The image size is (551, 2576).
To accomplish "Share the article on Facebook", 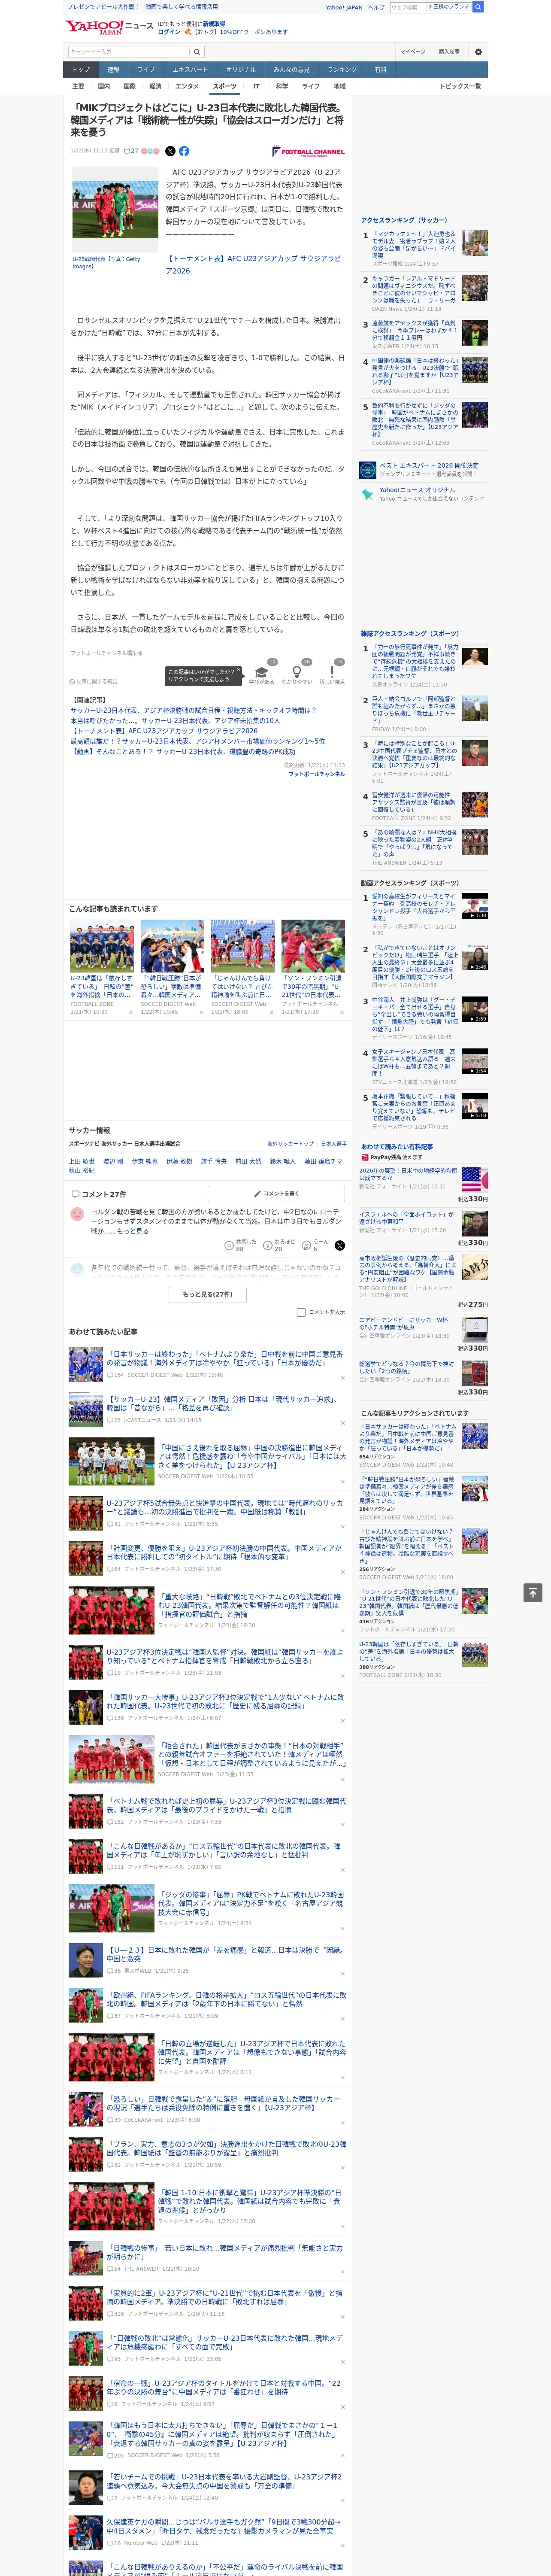I will click(x=184, y=151).
